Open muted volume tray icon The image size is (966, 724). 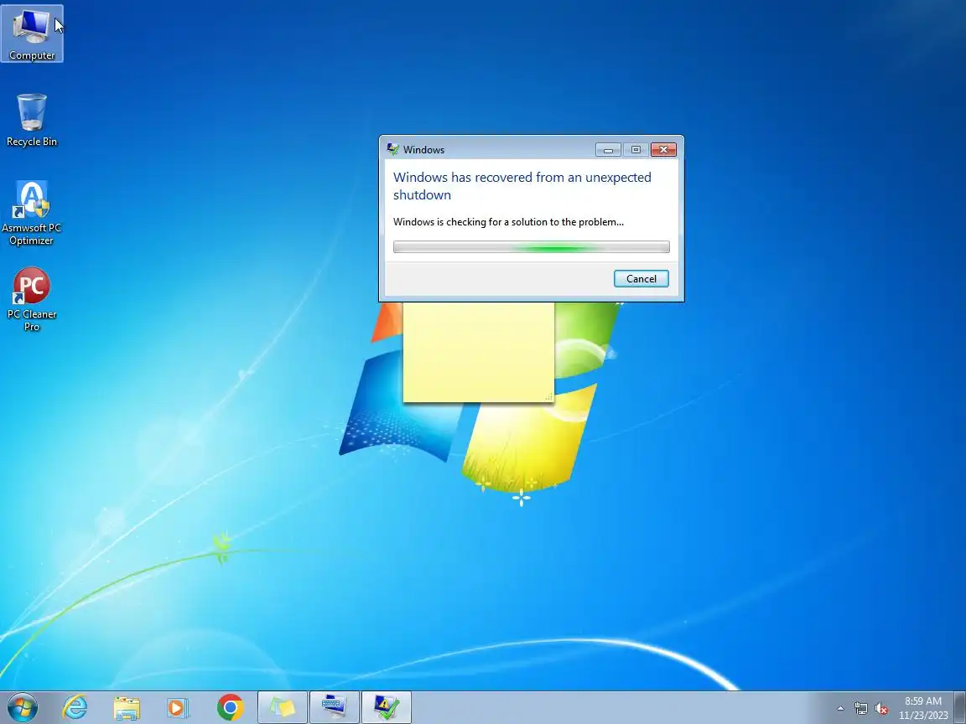(x=881, y=709)
